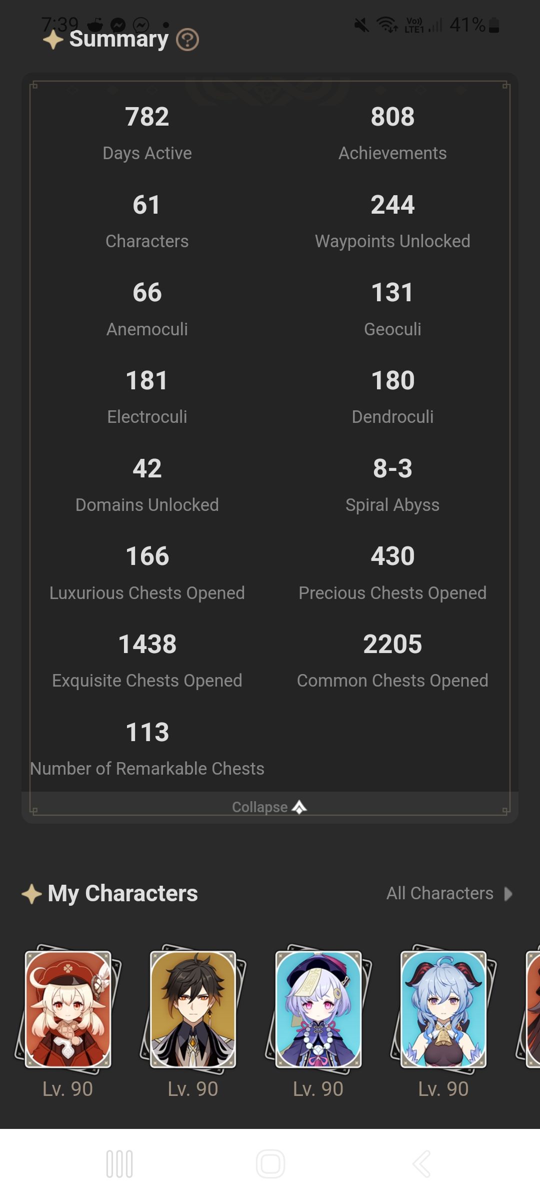The height and width of the screenshot is (1201, 540).
Task: Tap the partially visible fifth character card
Action: click(x=532, y=1009)
